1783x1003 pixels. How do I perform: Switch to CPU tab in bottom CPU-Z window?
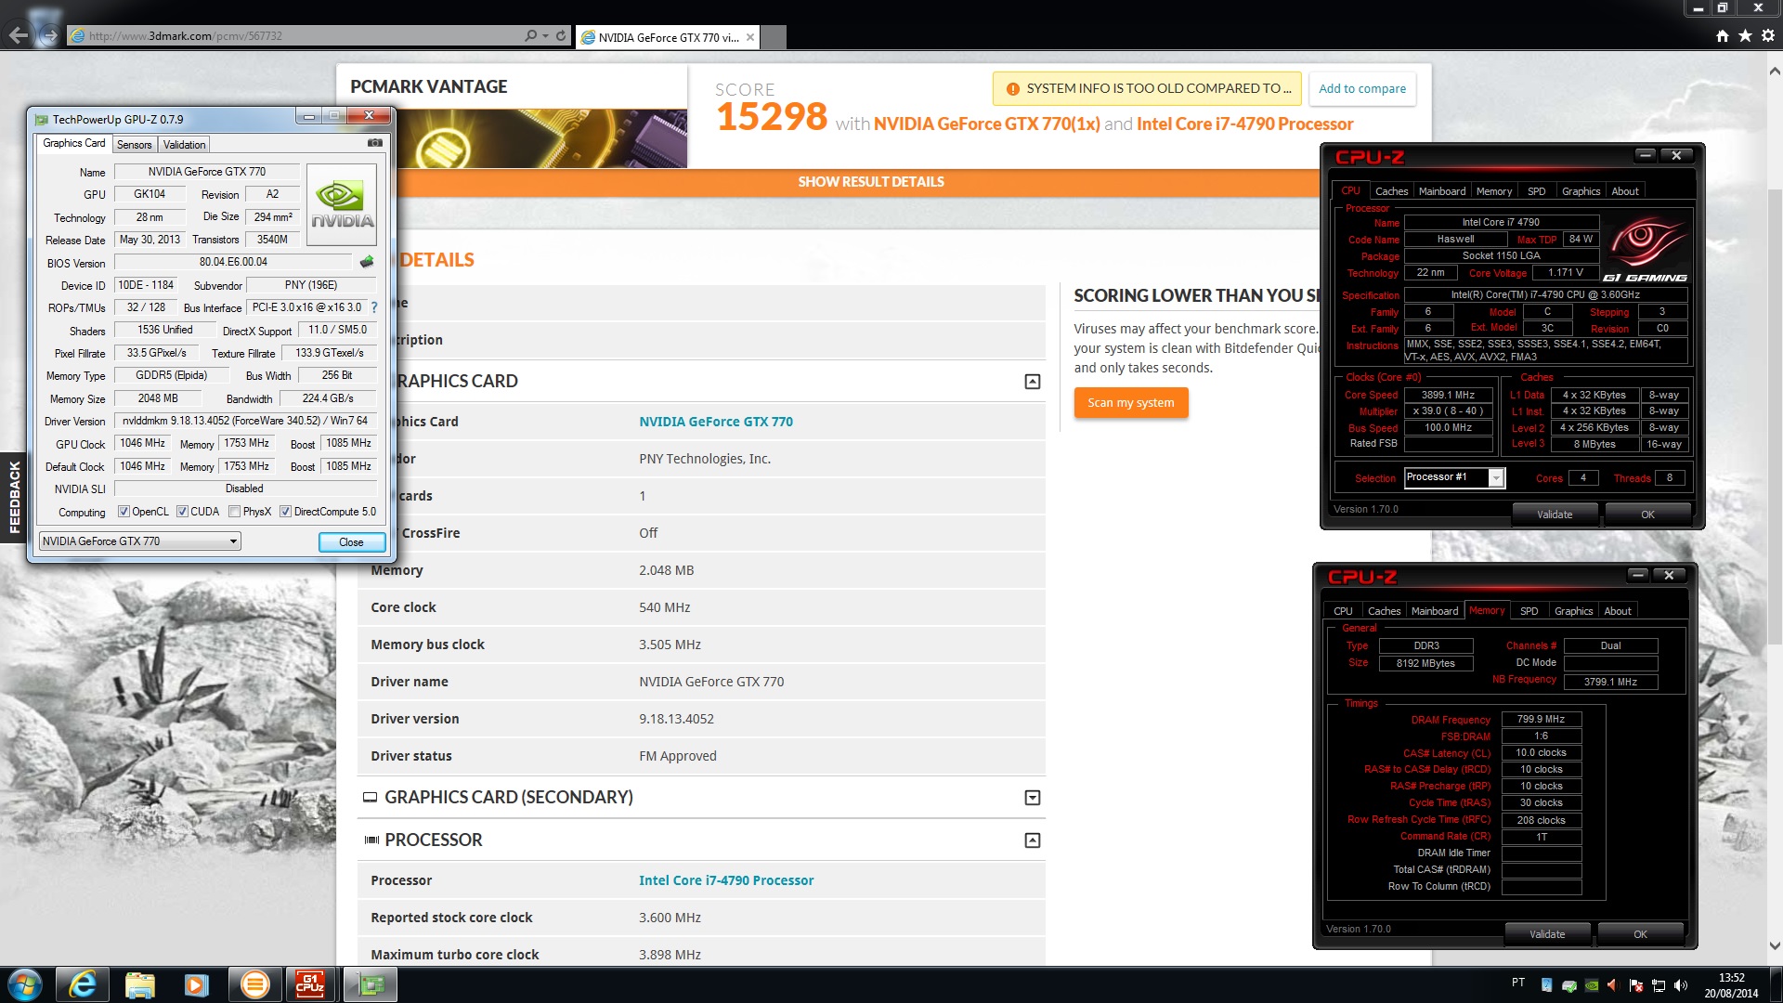point(1343,611)
